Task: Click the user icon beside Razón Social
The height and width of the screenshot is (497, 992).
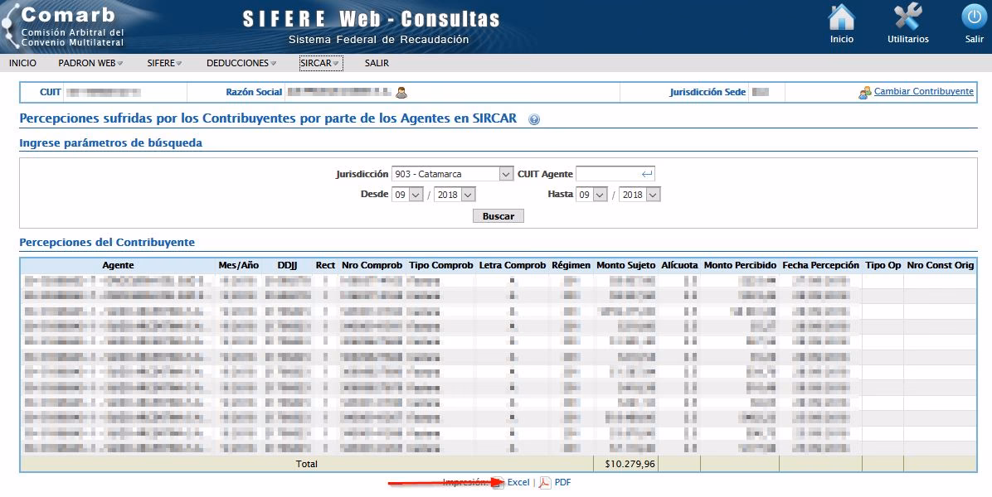Action: pyautogui.click(x=401, y=93)
